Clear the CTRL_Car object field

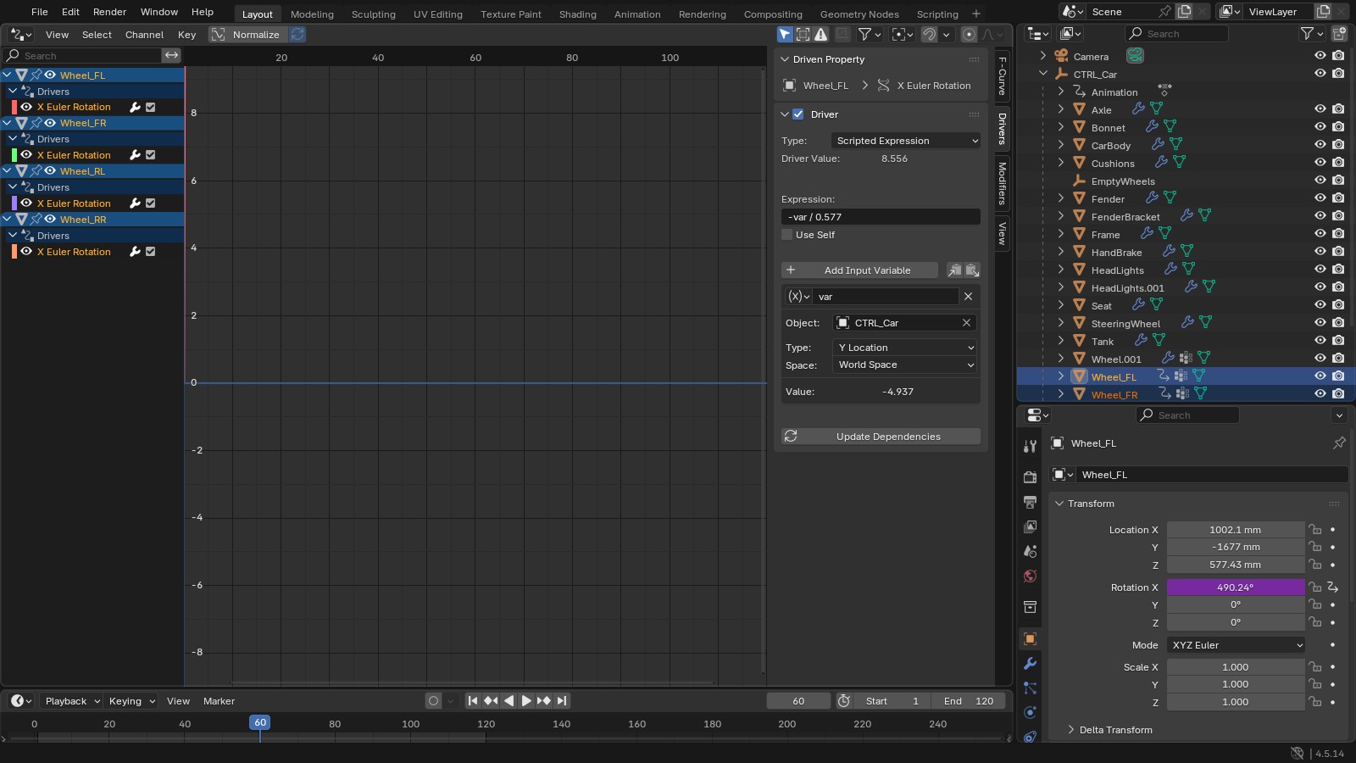click(x=966, y=323)
